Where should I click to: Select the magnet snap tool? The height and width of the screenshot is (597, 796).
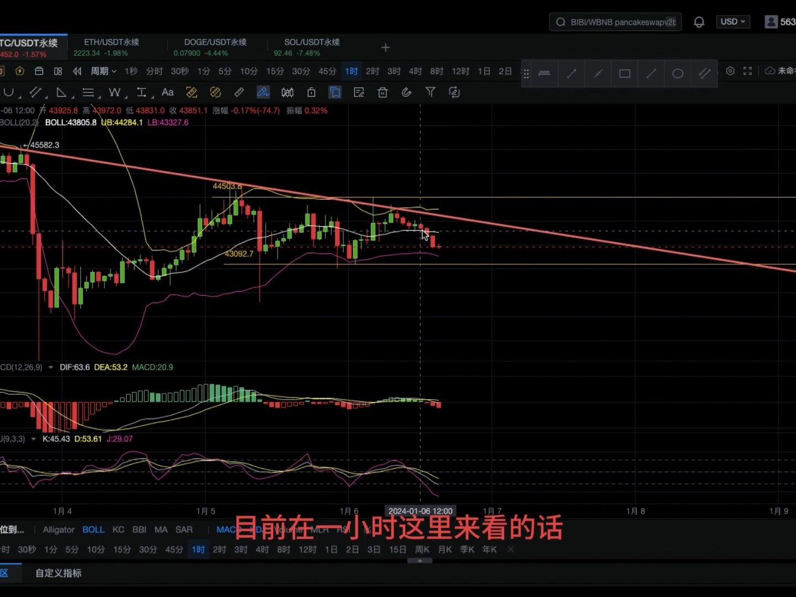[x=8, y=92]
